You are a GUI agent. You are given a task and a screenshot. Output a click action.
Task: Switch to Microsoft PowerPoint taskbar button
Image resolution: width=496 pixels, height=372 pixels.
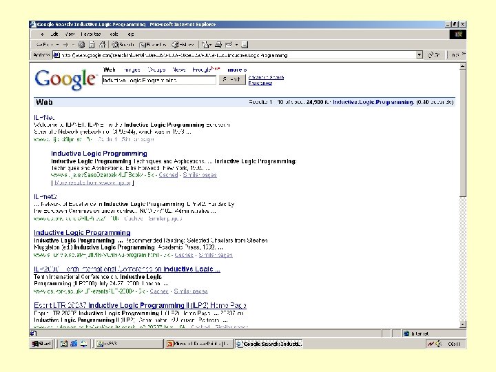pos(199,344)
